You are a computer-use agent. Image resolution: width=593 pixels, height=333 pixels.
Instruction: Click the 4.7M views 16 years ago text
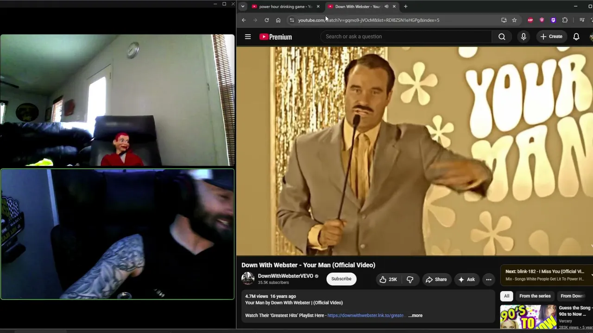271,296
